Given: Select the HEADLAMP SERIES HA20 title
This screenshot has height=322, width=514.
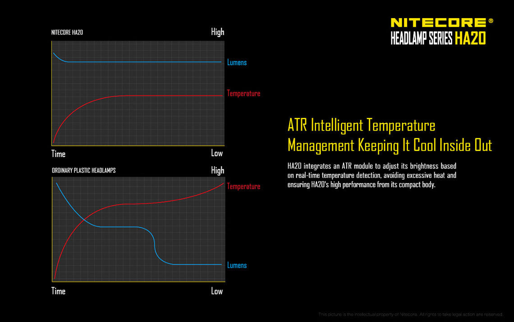Looking at the screenshot, I should point(438,39).
